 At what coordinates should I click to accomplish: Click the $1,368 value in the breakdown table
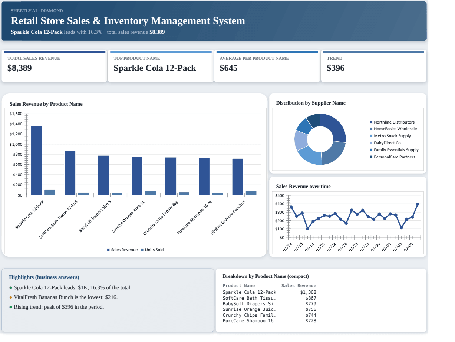(x=309, y=292)
